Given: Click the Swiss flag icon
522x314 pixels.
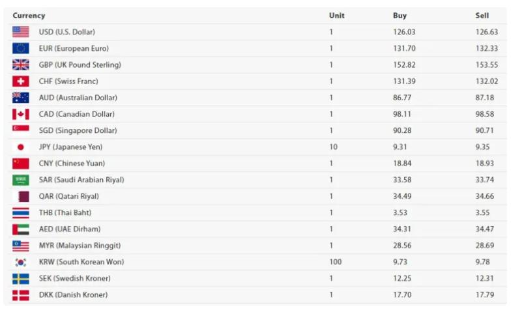Looking at the screenshot, I should click(x=20, y=81).
